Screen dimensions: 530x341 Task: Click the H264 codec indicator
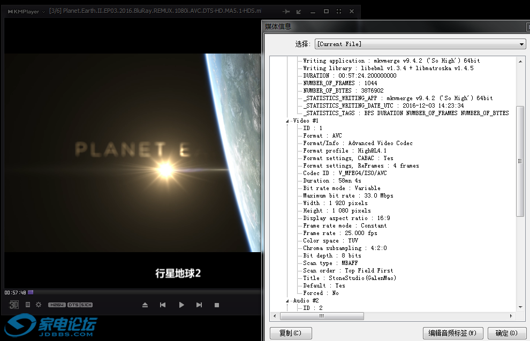point(57,304)
